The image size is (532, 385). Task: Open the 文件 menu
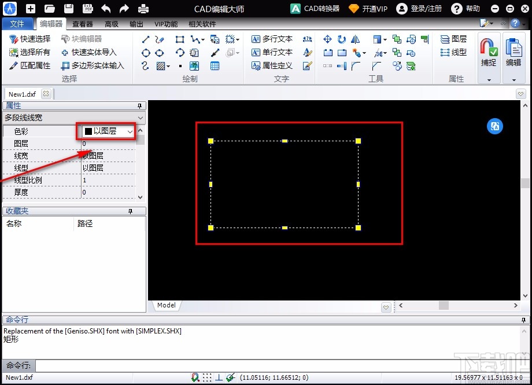point(17,24)
